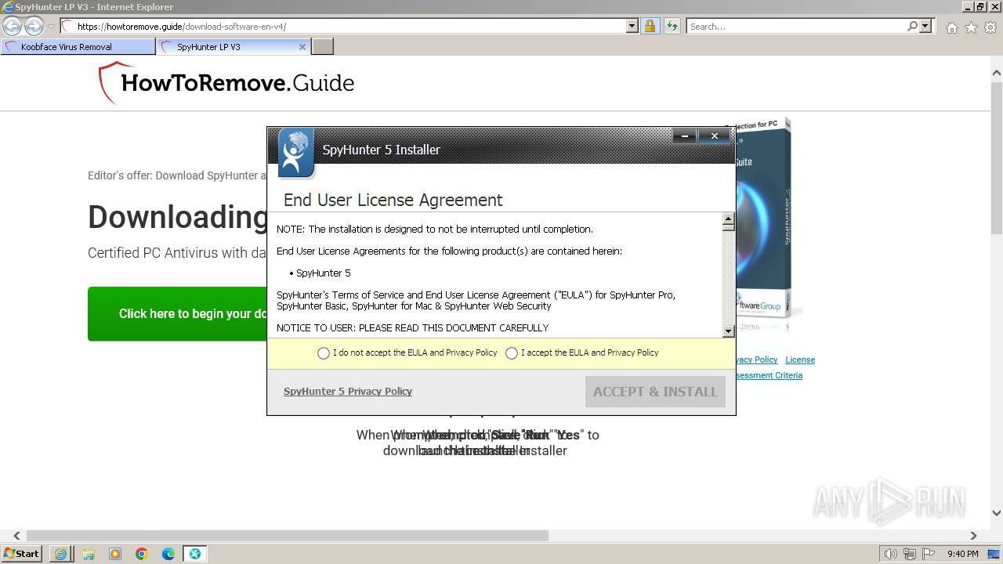Click the SpyHunter installer logo icon

click(296, 154)
